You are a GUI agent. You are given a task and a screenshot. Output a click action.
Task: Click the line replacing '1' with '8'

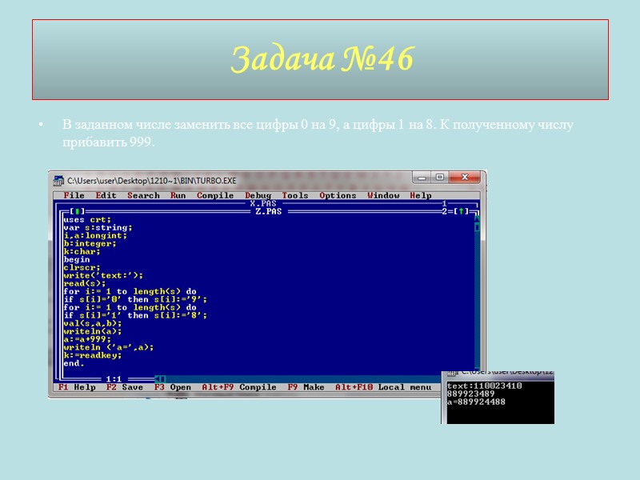pos(135,315)
